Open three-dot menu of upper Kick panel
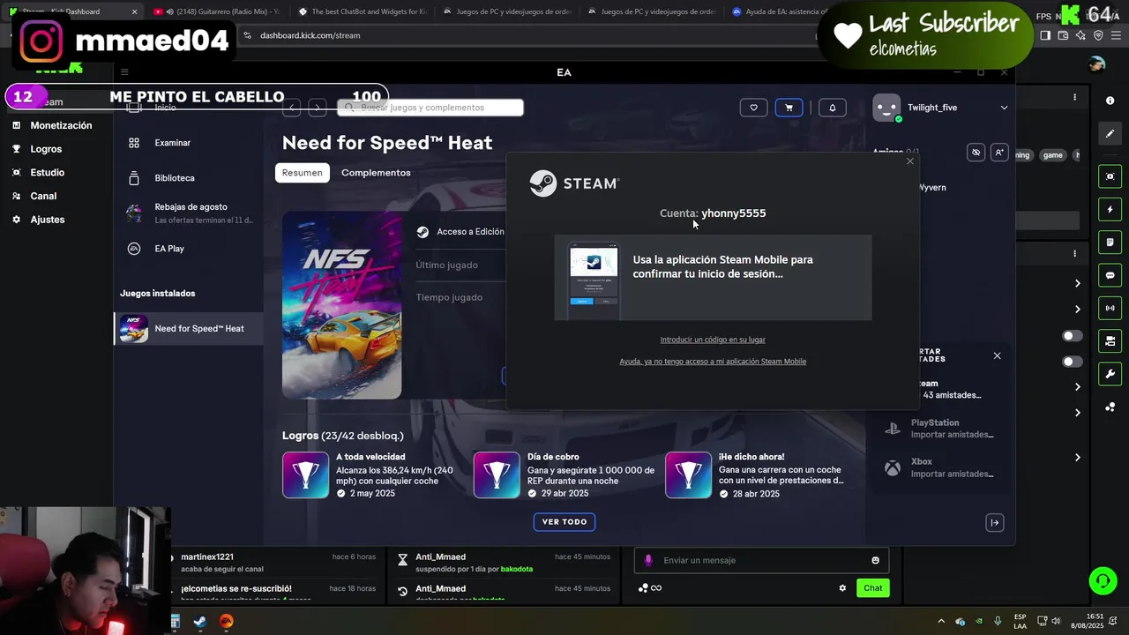Screen dimensions: 1129x635 (x=1074, y=97)
